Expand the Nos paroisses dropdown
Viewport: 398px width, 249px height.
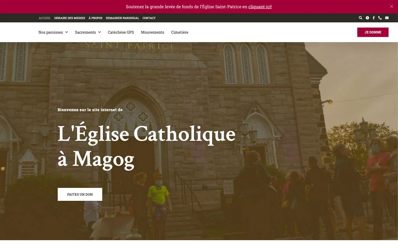[x=53, y=32]
